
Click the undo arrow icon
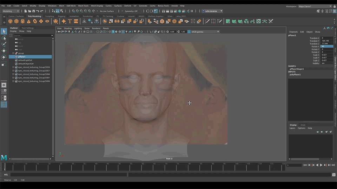(38, 11)
